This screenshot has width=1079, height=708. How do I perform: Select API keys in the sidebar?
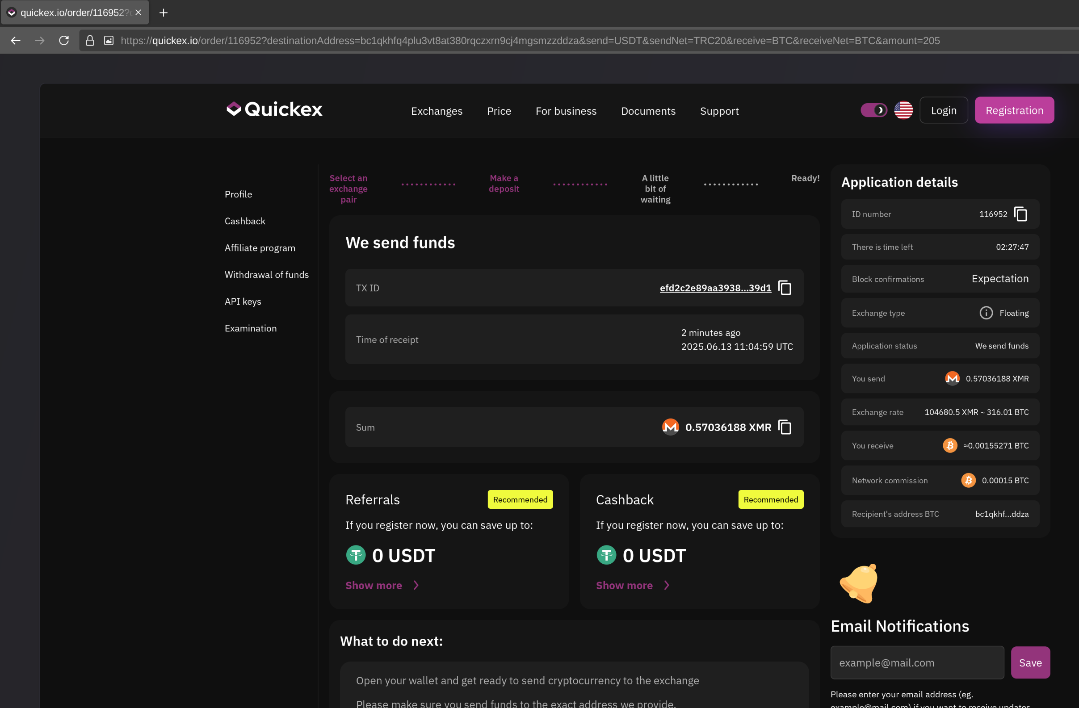click(243, 302)
